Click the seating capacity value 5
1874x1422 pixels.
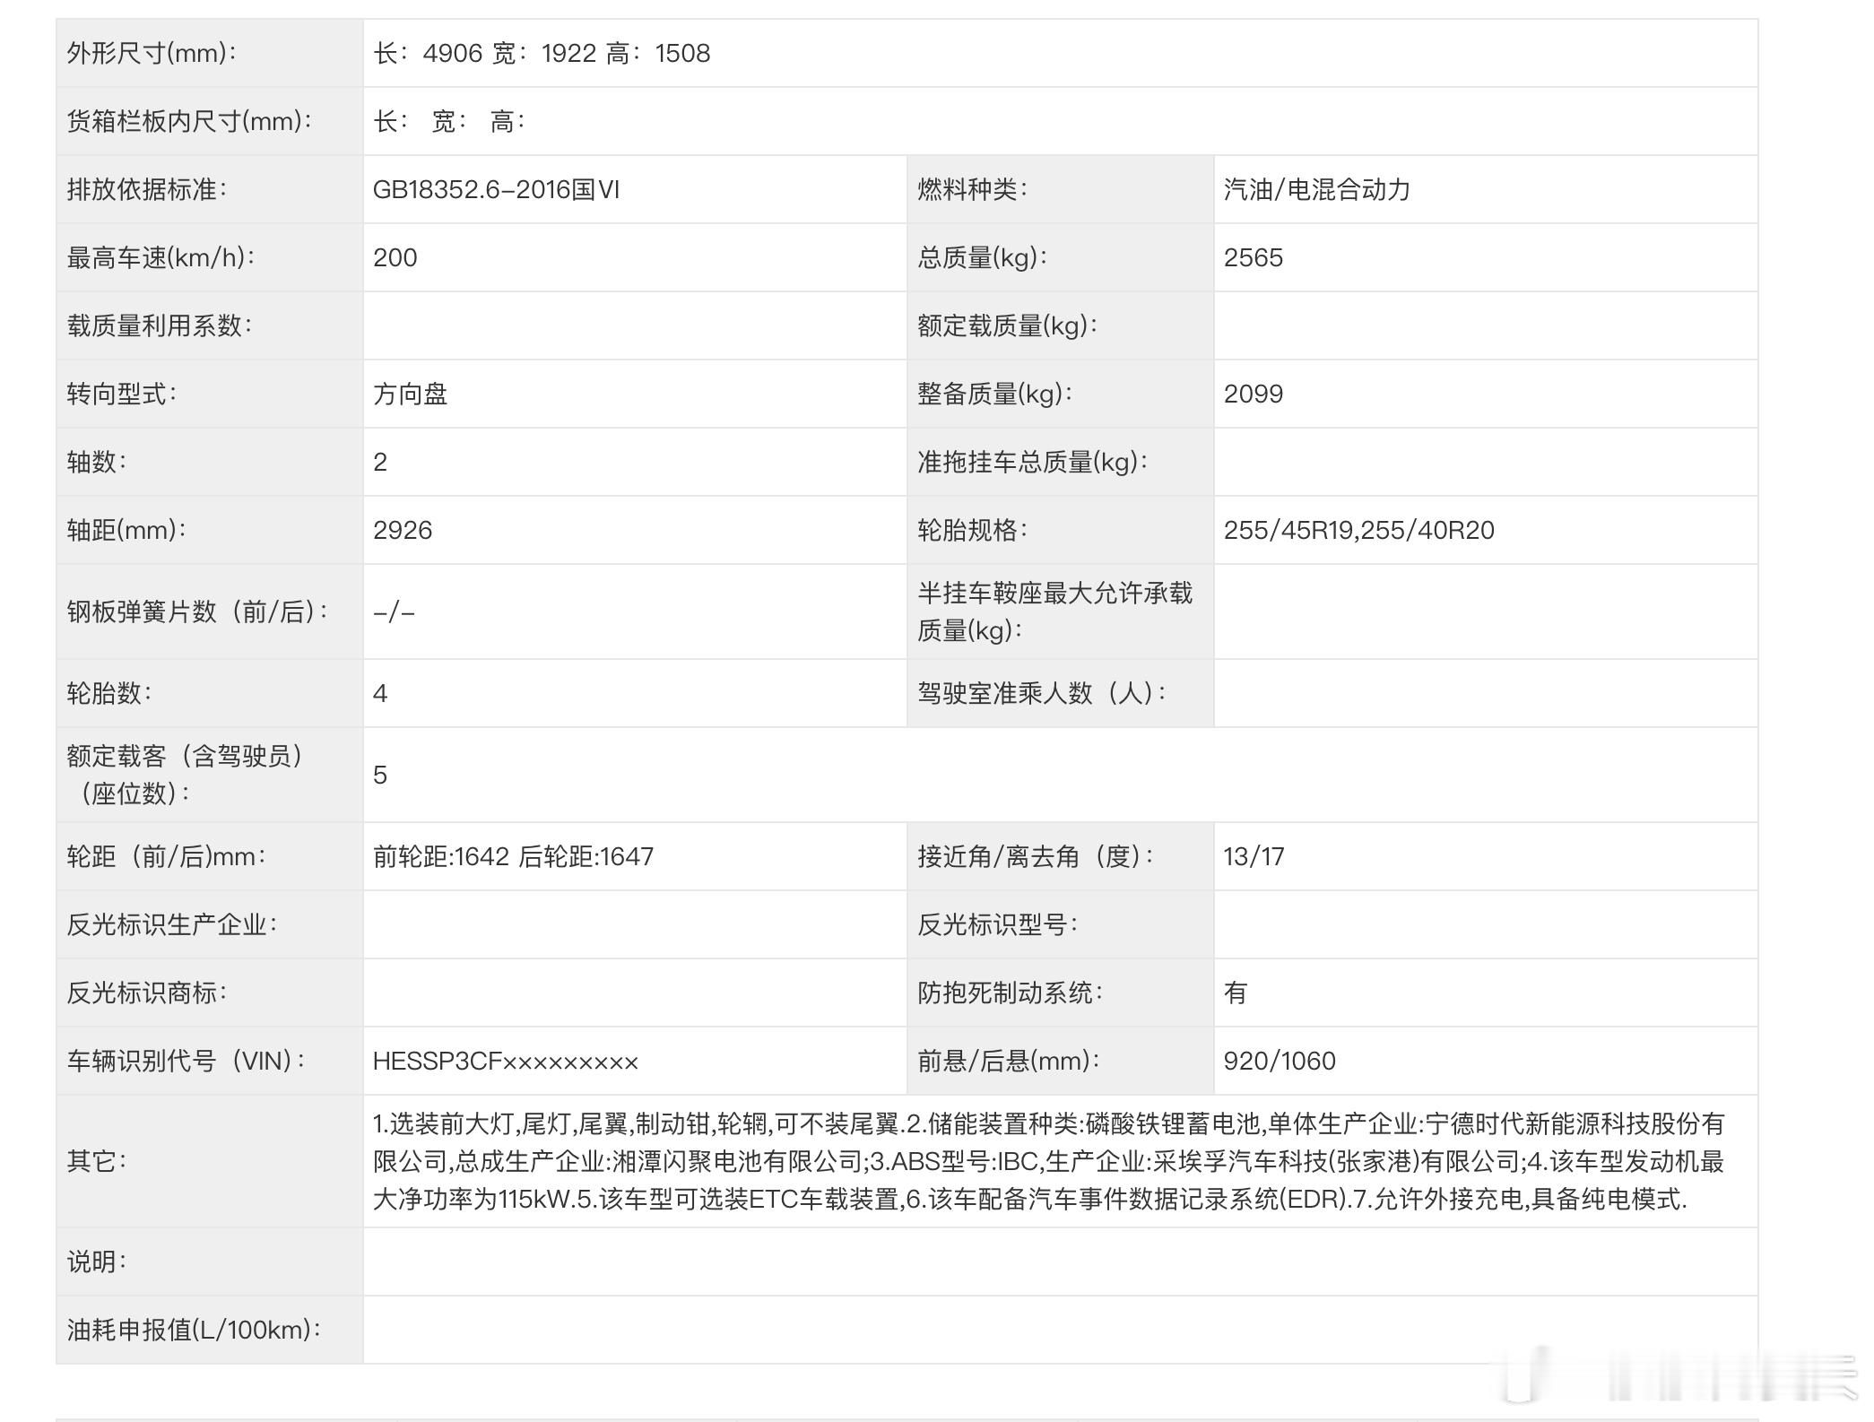click(380, 776)
